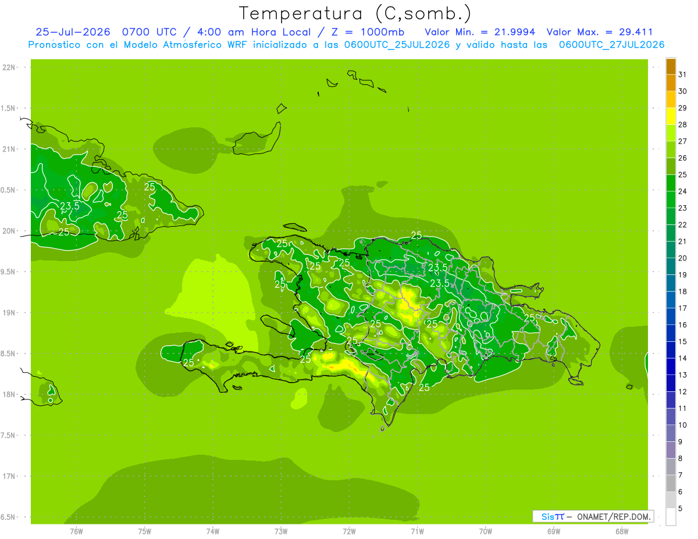Click the '18N' latitude axis label

(x=8, y=395)
